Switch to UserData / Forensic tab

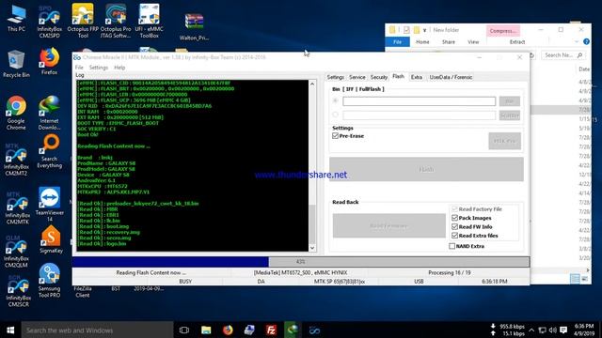pyautogui.click(x=451, y=77)
